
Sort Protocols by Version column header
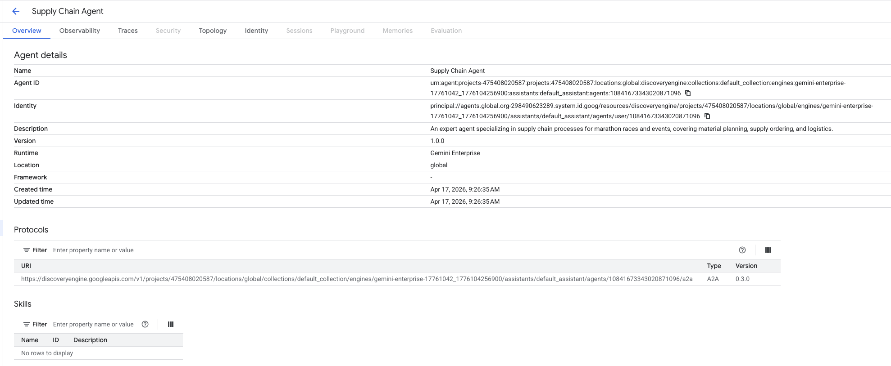pos(746,266)
